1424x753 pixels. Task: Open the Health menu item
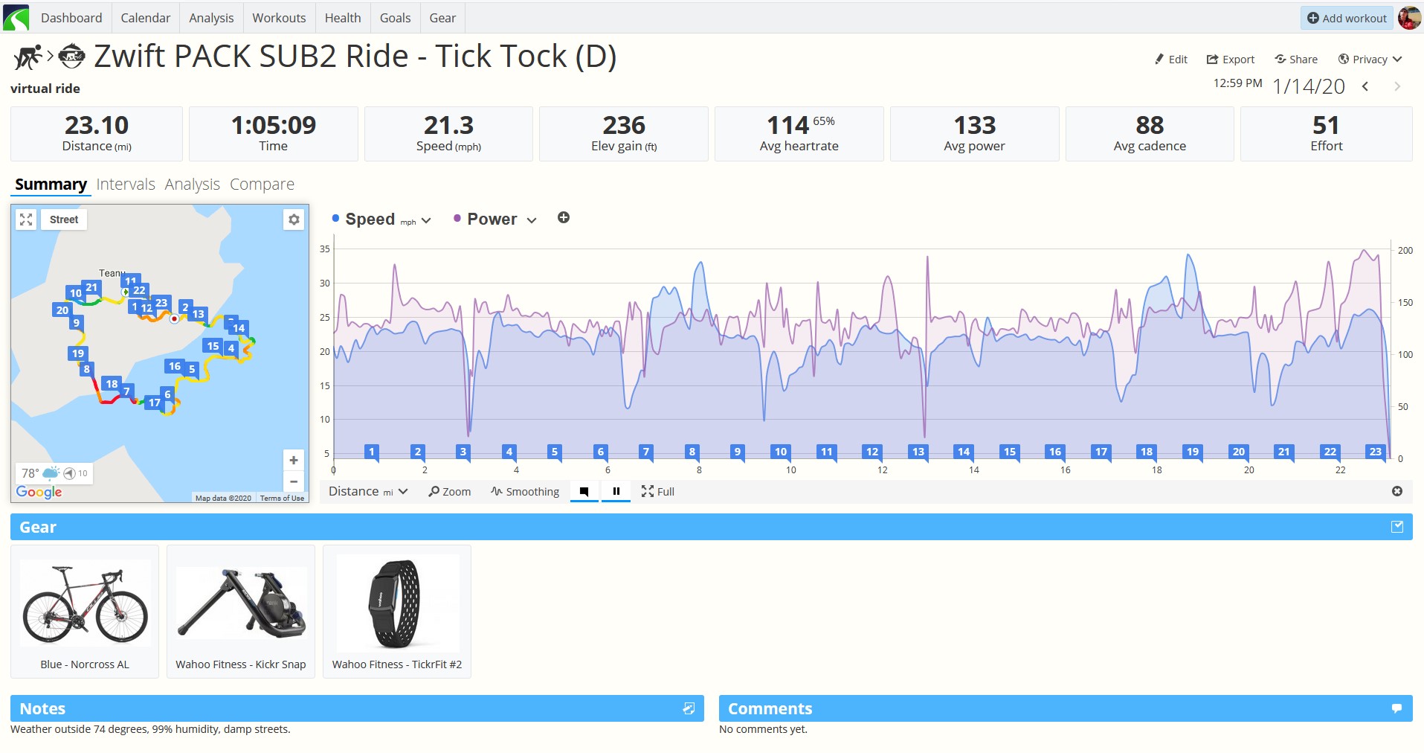(x=343, y=18)
